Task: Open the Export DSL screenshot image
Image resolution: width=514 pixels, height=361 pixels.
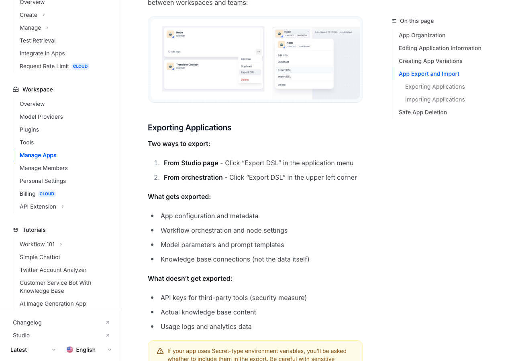Action: tap(255, 59)
